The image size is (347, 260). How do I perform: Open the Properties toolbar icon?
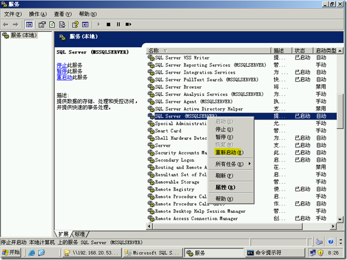coord(42,24)
